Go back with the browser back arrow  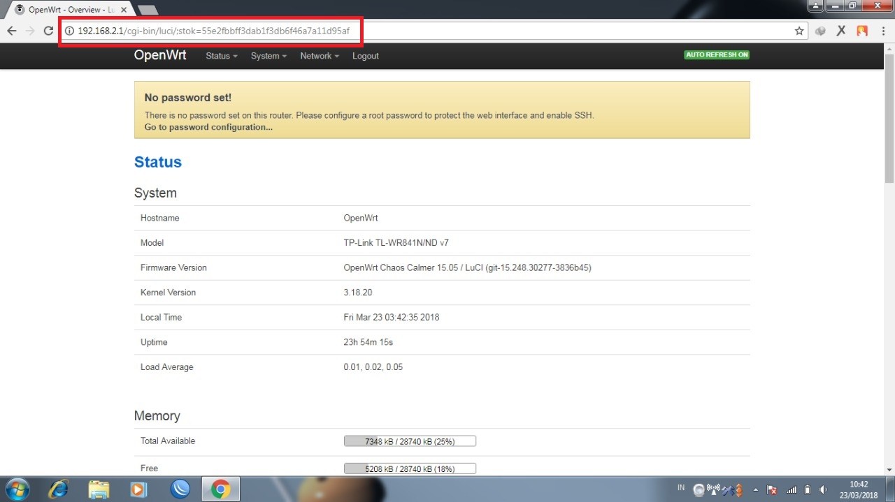11,31
